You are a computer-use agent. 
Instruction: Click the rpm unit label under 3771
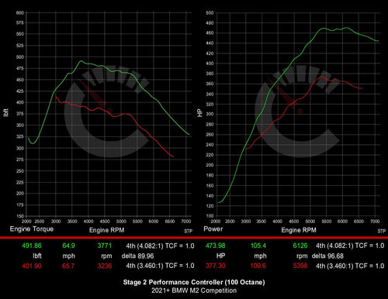point(106,256)
